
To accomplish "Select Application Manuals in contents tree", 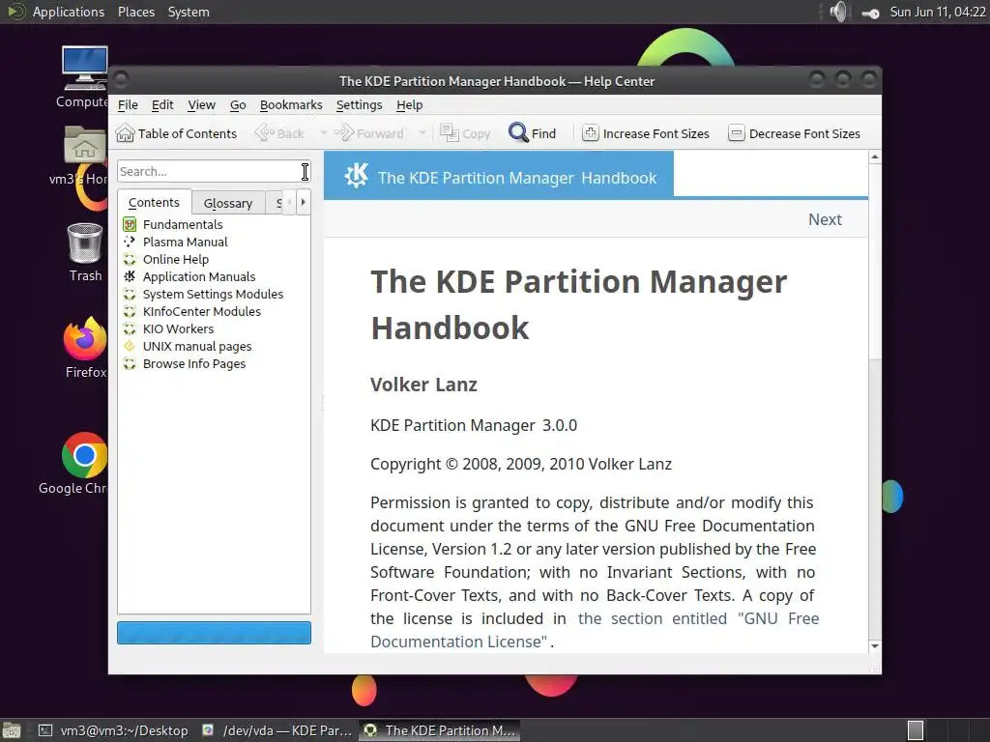I will point(199,276).
